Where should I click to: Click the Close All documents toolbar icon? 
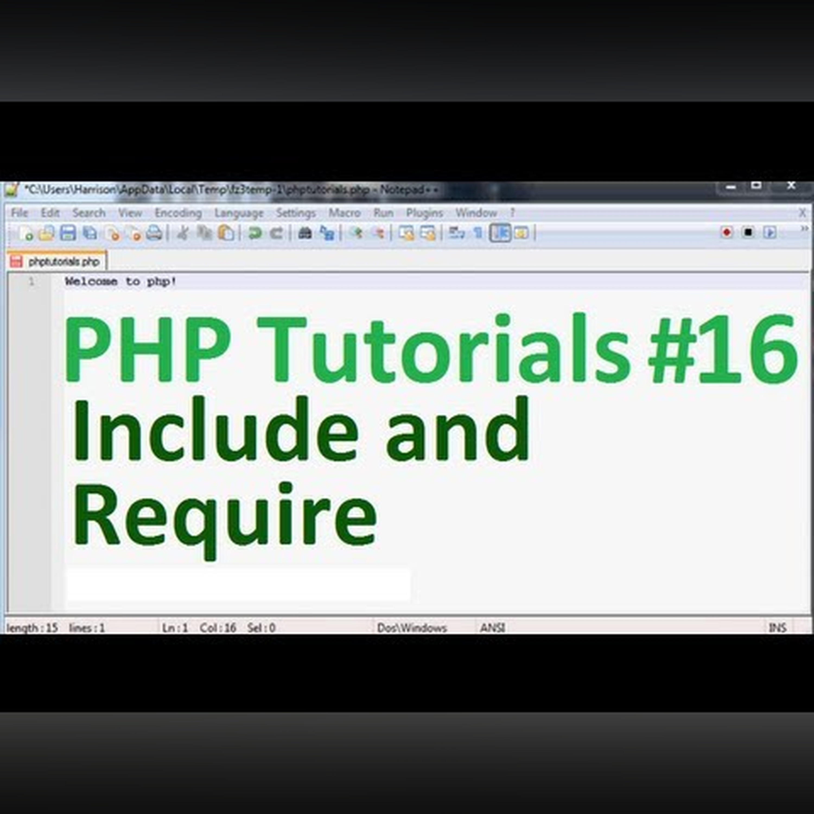click(133, 233)
